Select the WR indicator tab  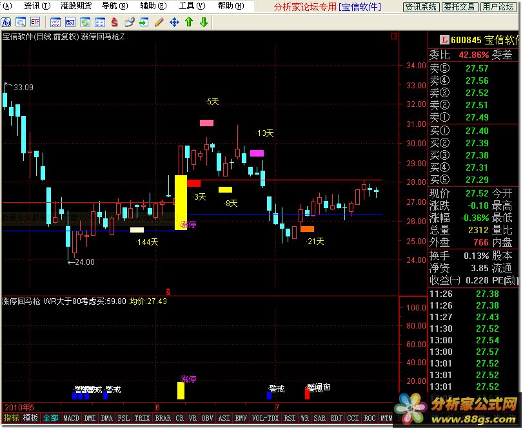pos(305,417)
